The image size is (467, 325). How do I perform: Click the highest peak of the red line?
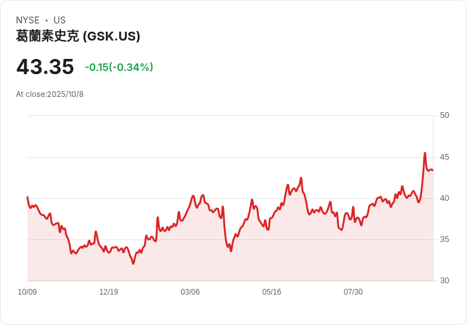point(424,153)
